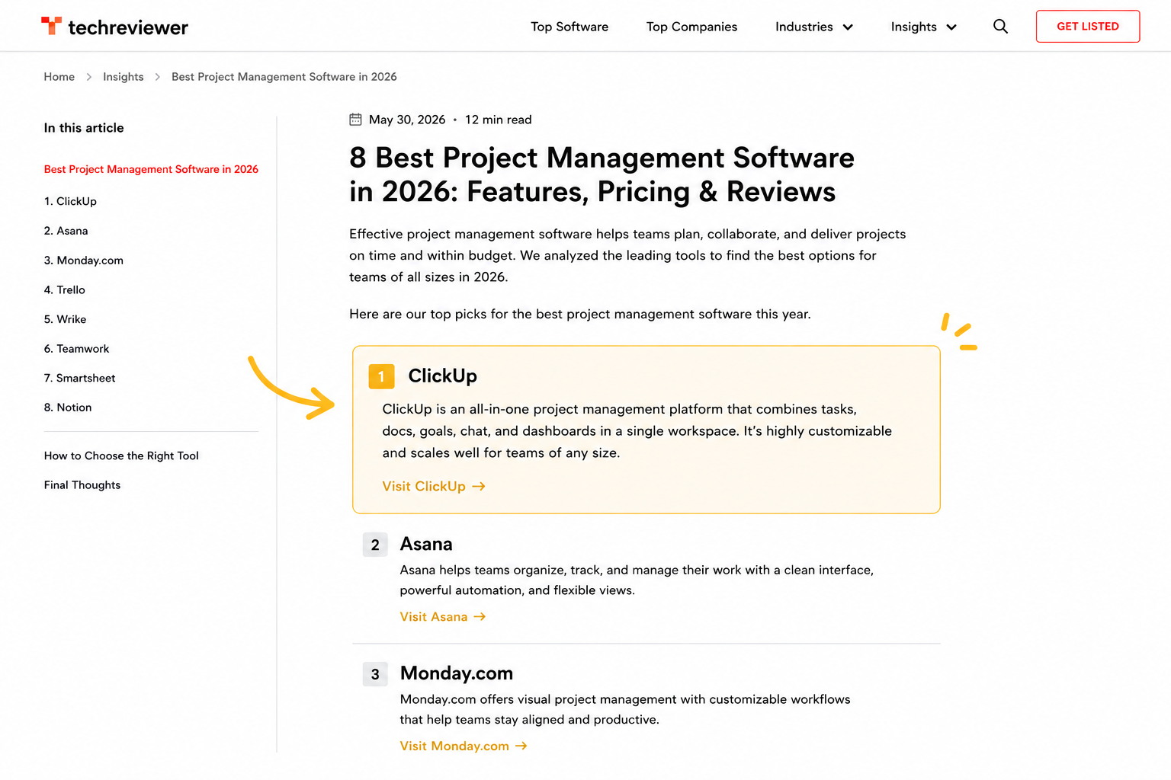This screenshot has height=780, width=1171.
Task: Jump to 3. Monday.com in contents
Action: click(x=83, y=261)
